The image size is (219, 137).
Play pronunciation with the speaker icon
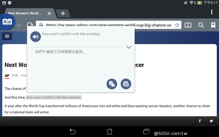(x=36, y=37)
